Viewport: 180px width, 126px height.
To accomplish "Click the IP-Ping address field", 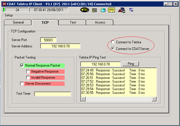I will [100, 64].
